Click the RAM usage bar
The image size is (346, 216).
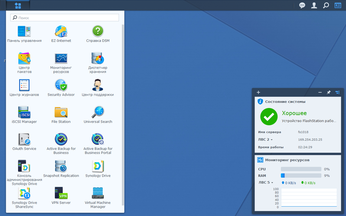301,175
